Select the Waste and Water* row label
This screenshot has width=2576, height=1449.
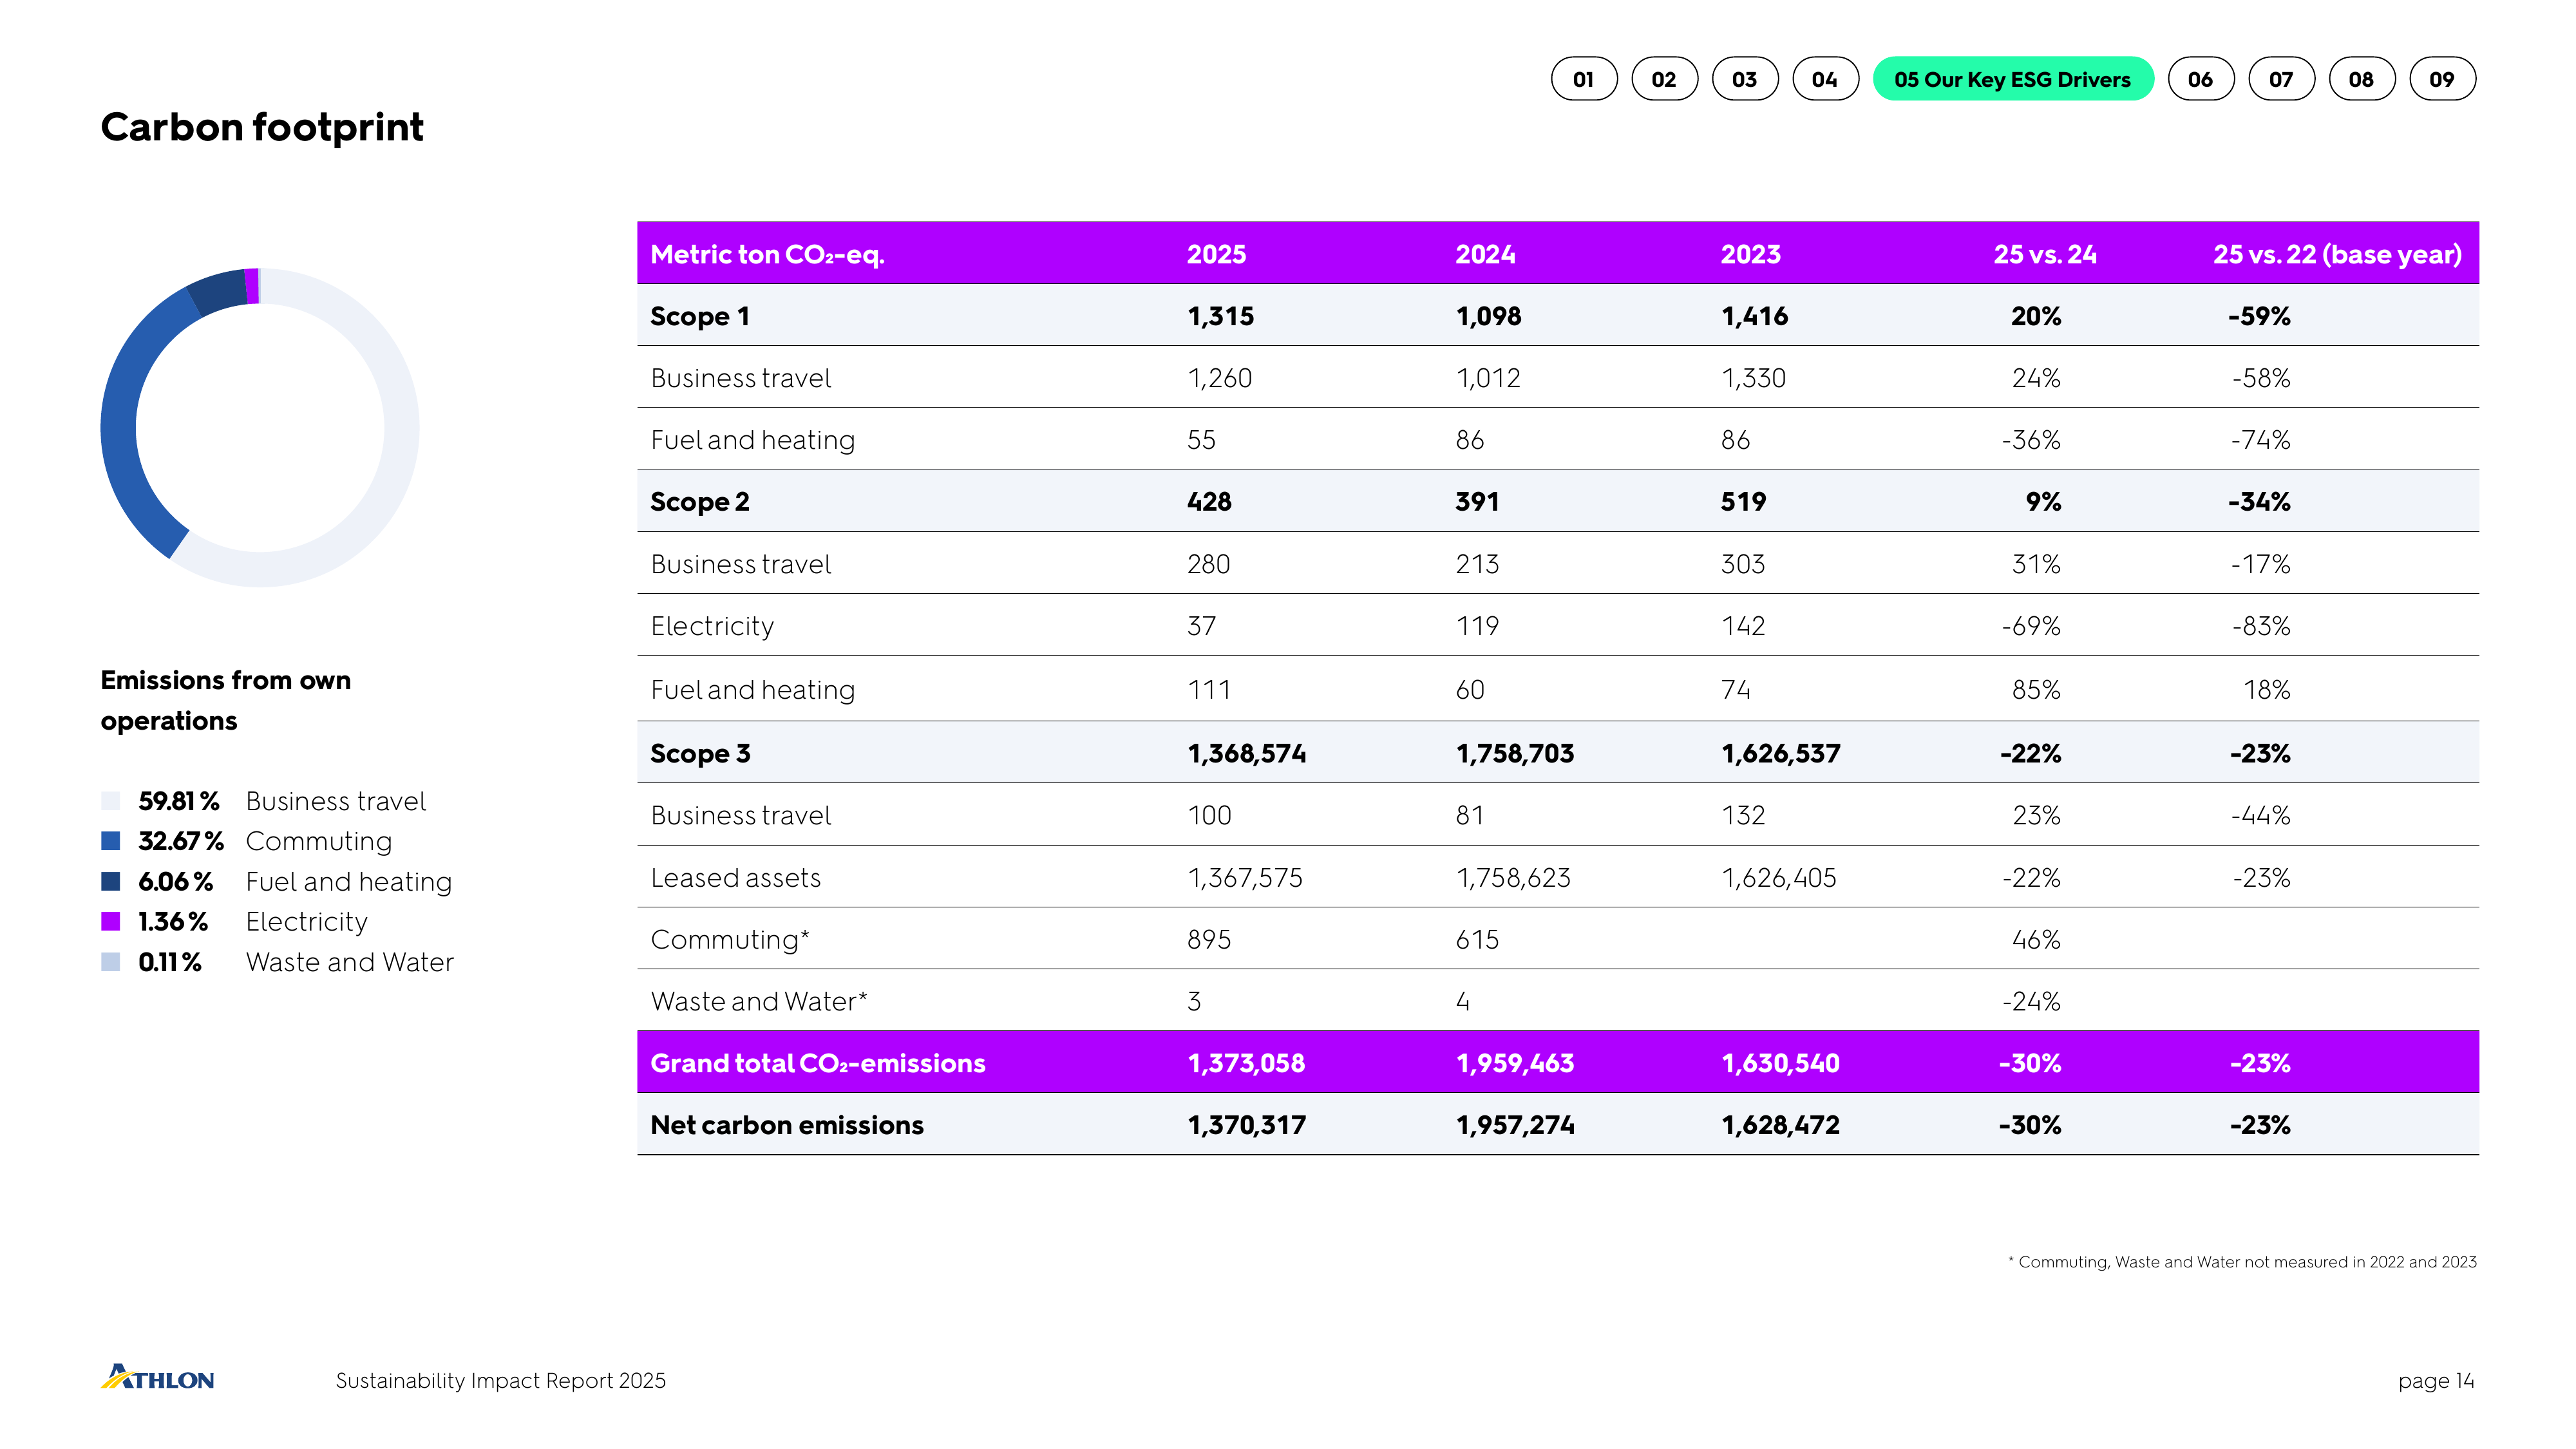click(759, 1002)
